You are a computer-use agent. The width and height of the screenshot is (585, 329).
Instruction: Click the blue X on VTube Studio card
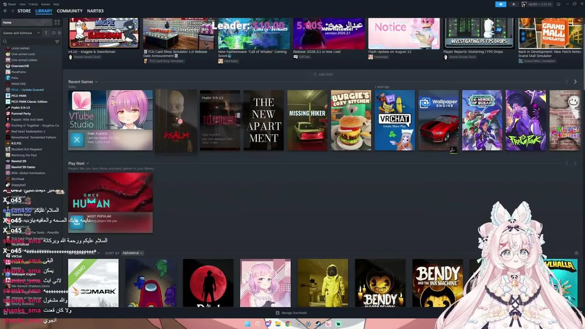point(77,140)
